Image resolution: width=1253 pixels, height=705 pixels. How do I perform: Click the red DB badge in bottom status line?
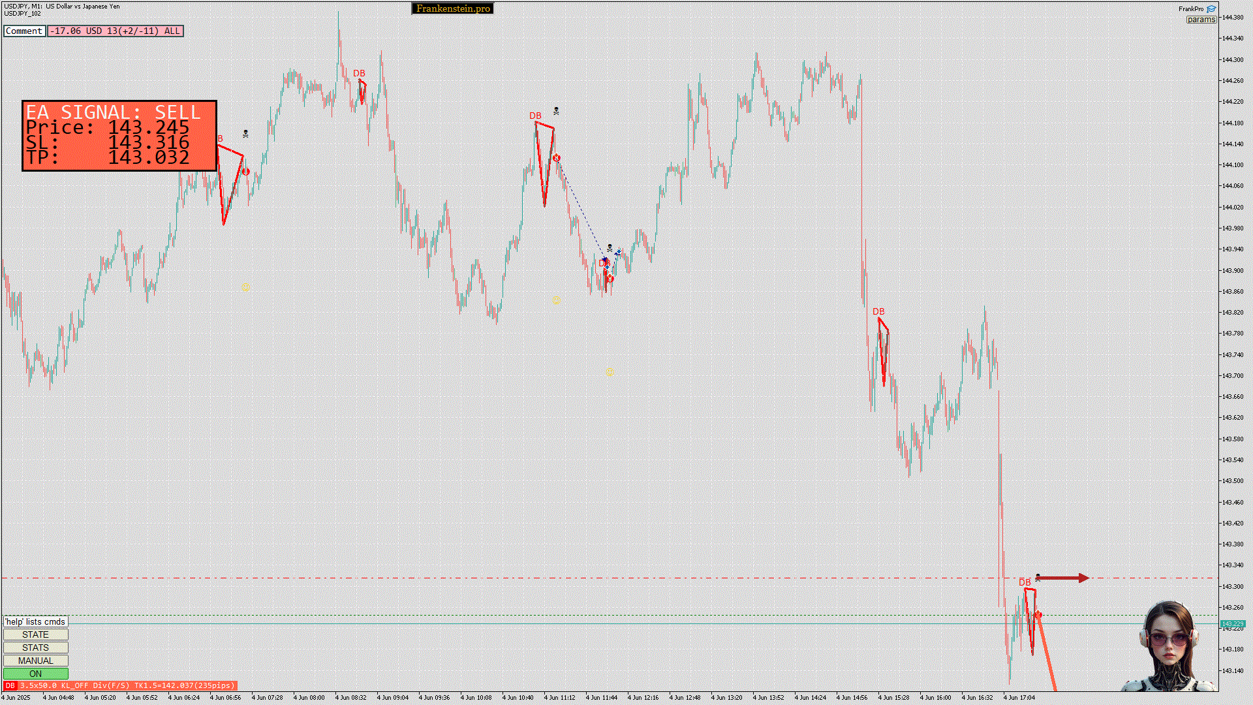pyautogui.click(x=10, y=685)
